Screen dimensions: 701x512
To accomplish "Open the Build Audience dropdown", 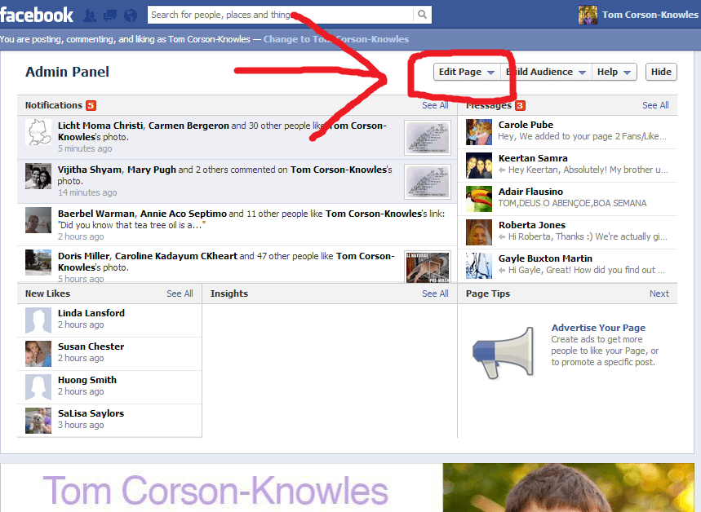I will [x=546, y=72].
